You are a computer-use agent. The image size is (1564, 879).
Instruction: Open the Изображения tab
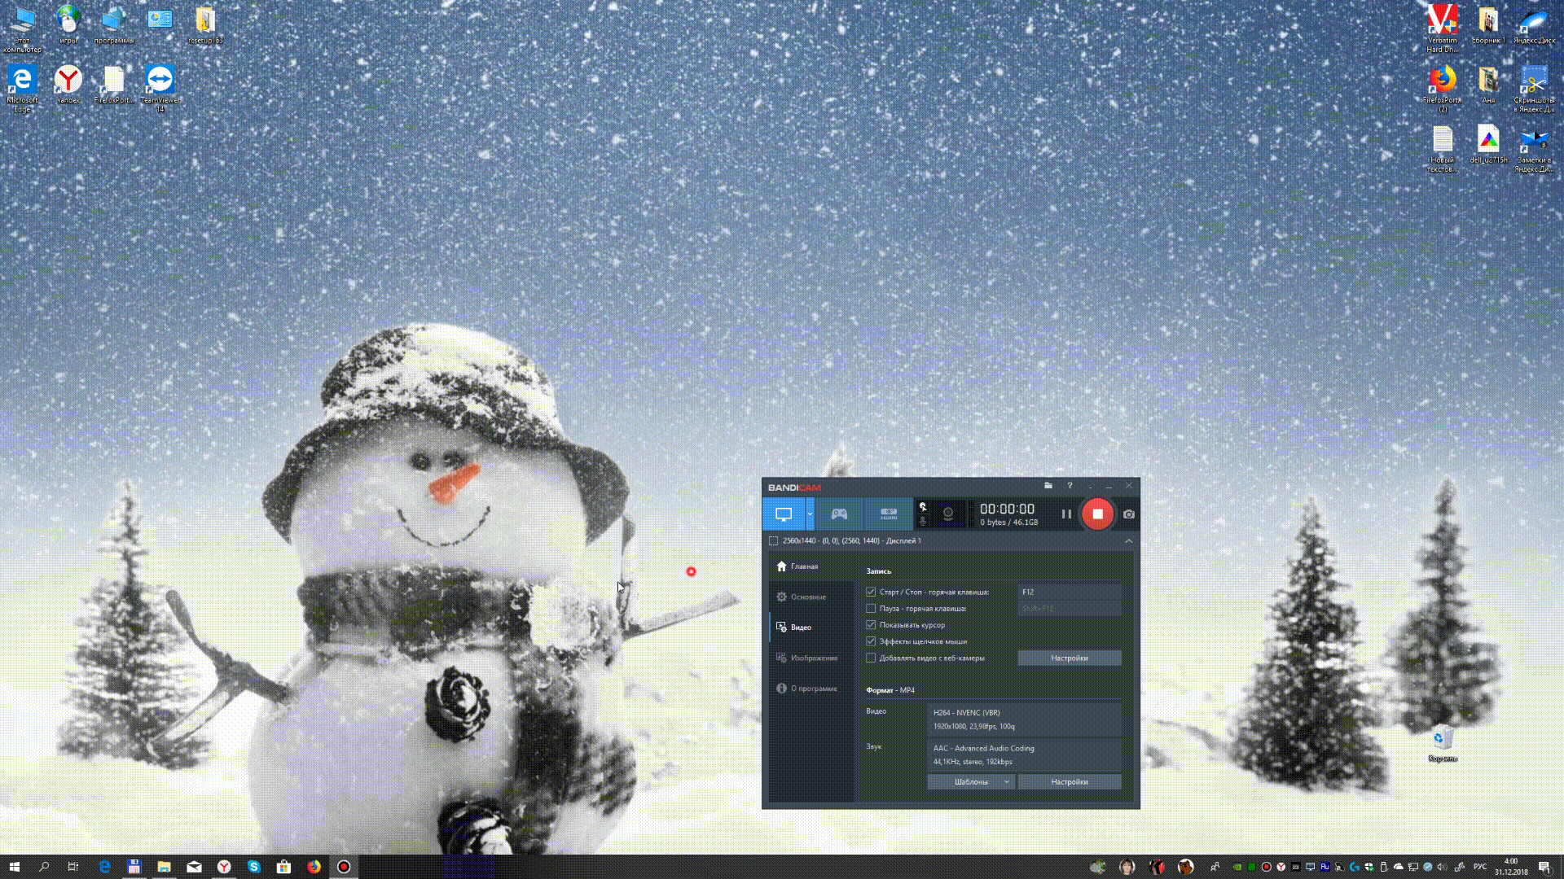pyautogui.click(x=811, y=658)
